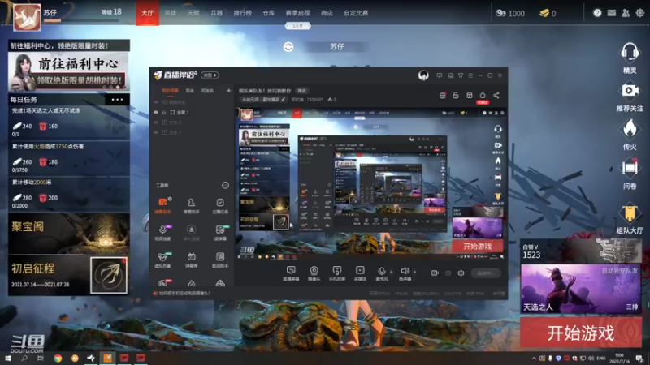Expand the Lv.9 season level tag
650x365 pixels.
pos(297,26)
